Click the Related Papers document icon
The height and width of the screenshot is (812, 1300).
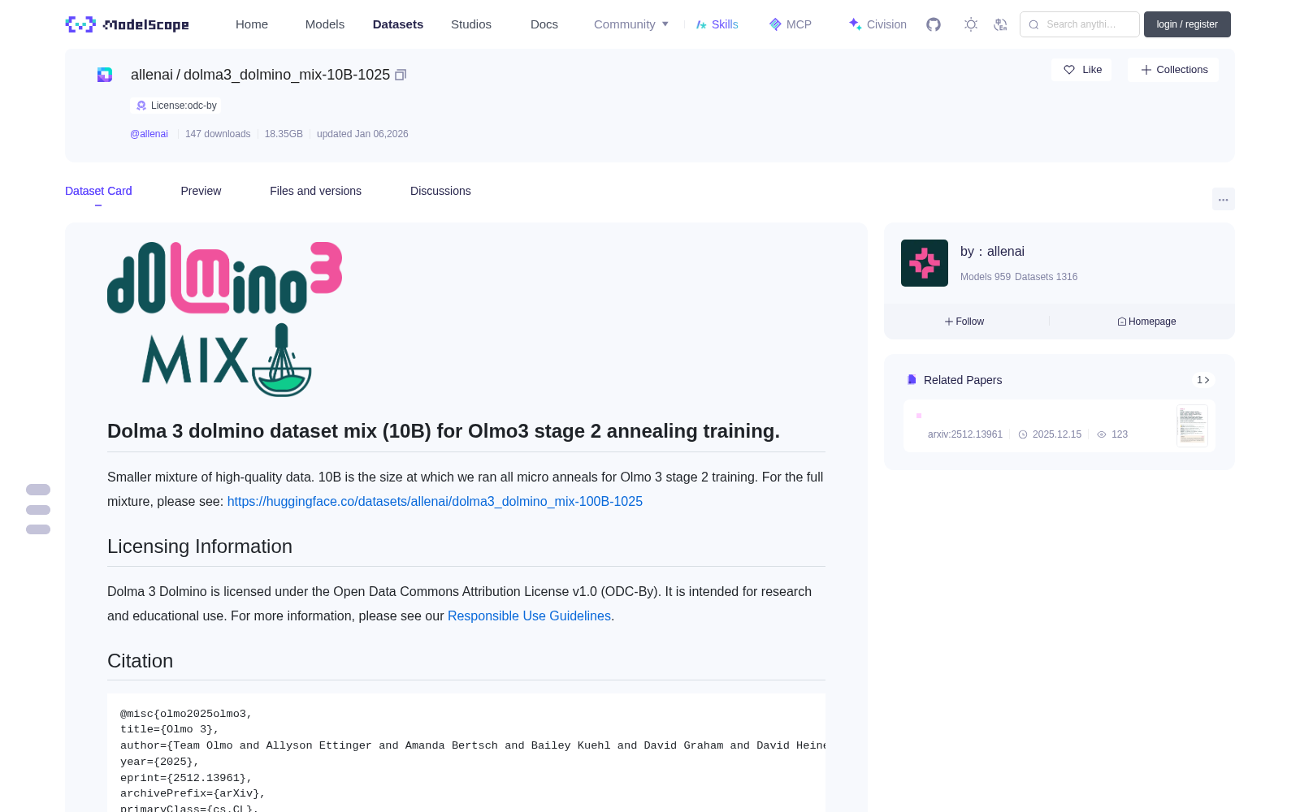point(912,380)
